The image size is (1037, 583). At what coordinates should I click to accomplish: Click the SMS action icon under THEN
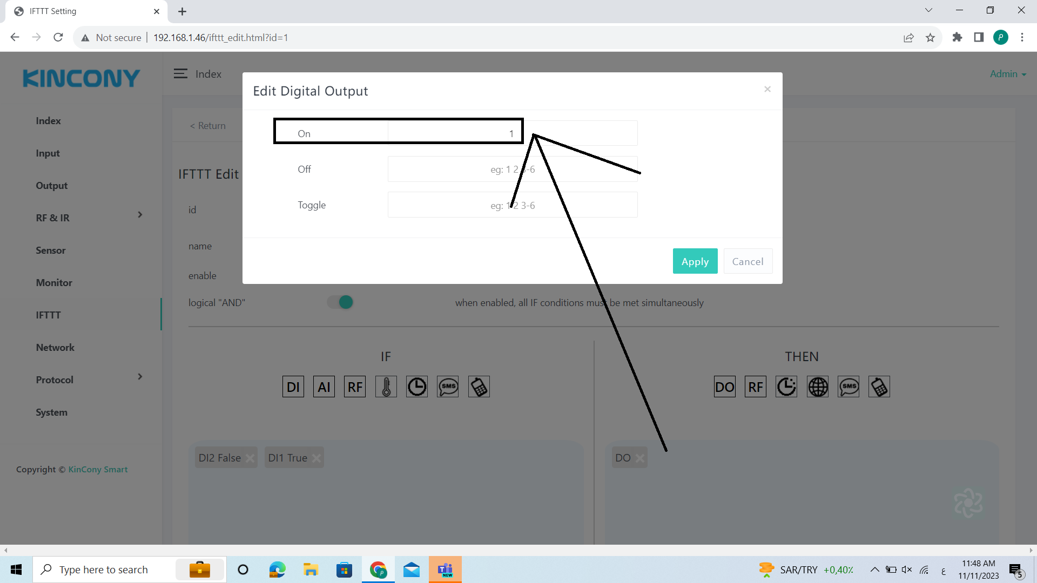click(x=849, y=387)
